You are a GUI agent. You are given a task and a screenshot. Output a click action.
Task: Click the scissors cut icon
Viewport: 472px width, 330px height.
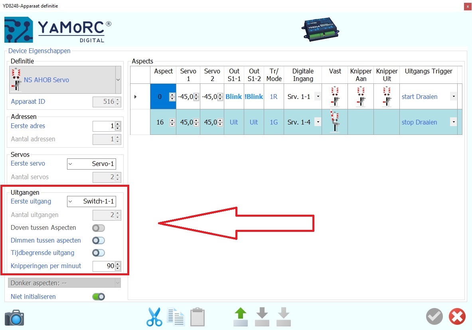[x=154, y=317]
